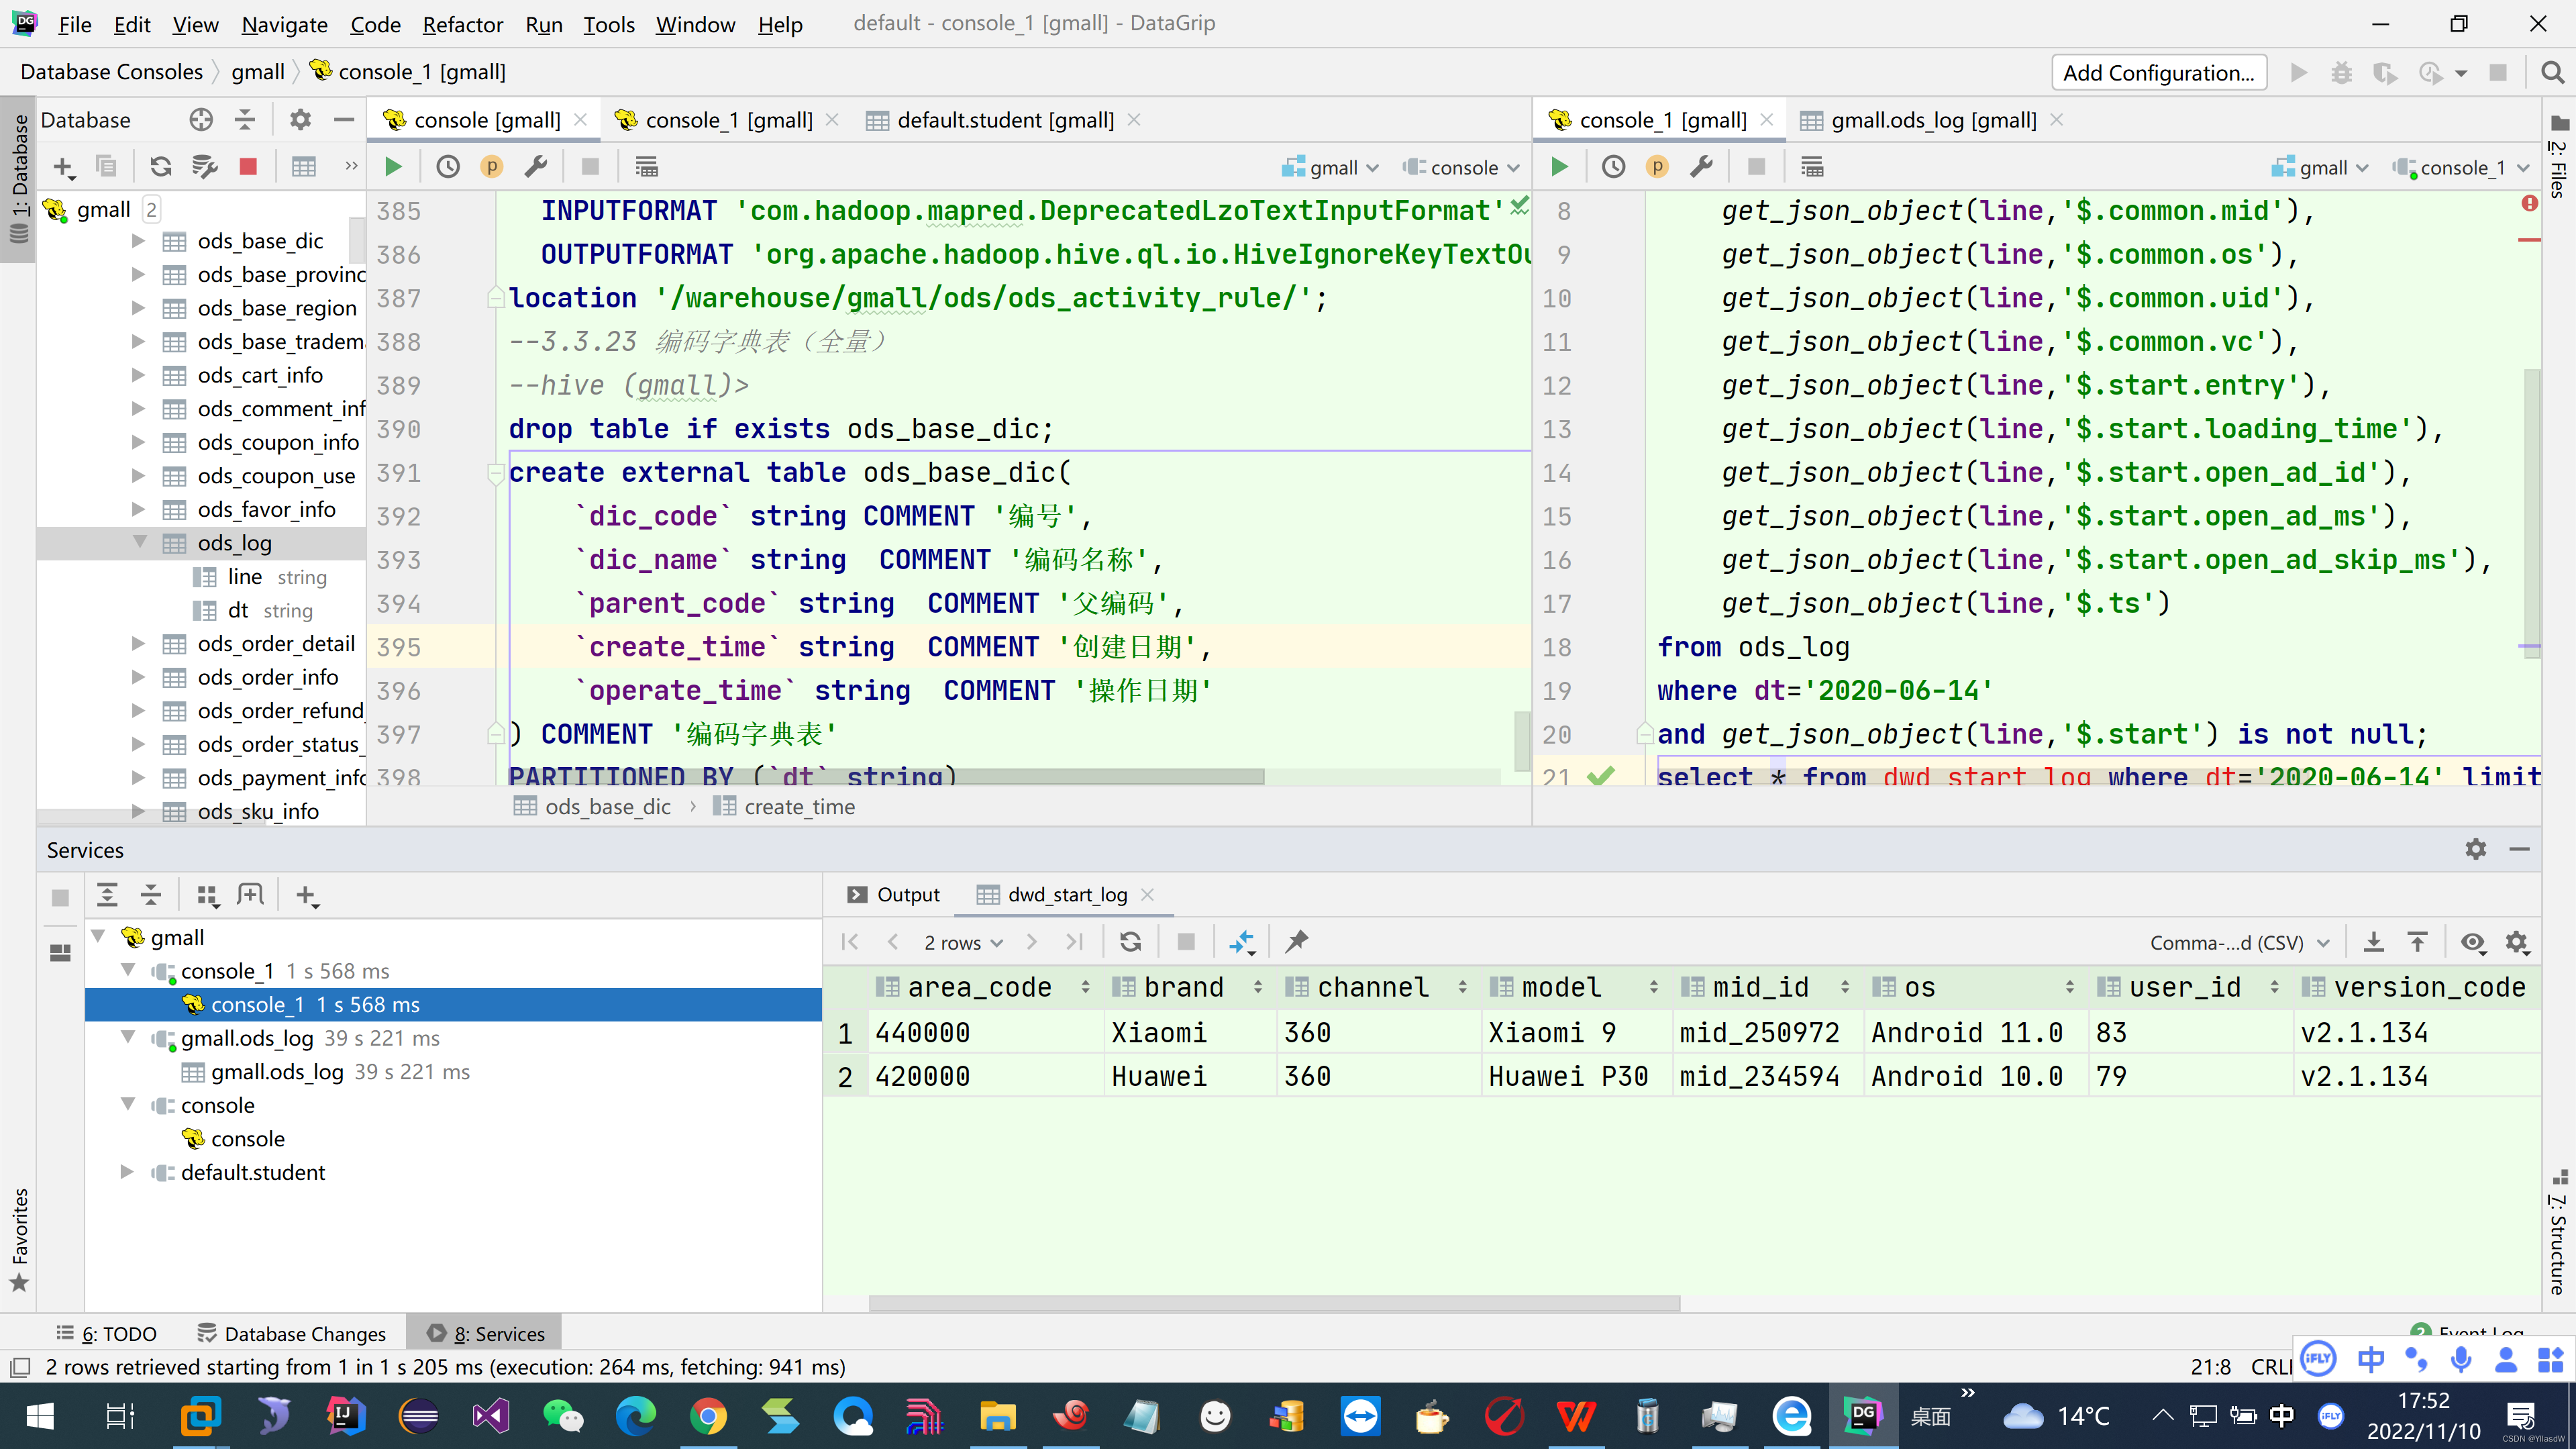Toggle in-editor results icon in right console
The image size is (2576, 1449).
(x=1812, y=167)
